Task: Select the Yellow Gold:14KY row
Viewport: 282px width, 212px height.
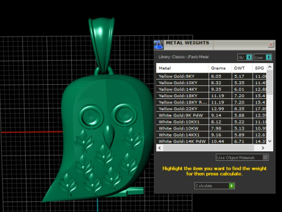Action: 211,89
